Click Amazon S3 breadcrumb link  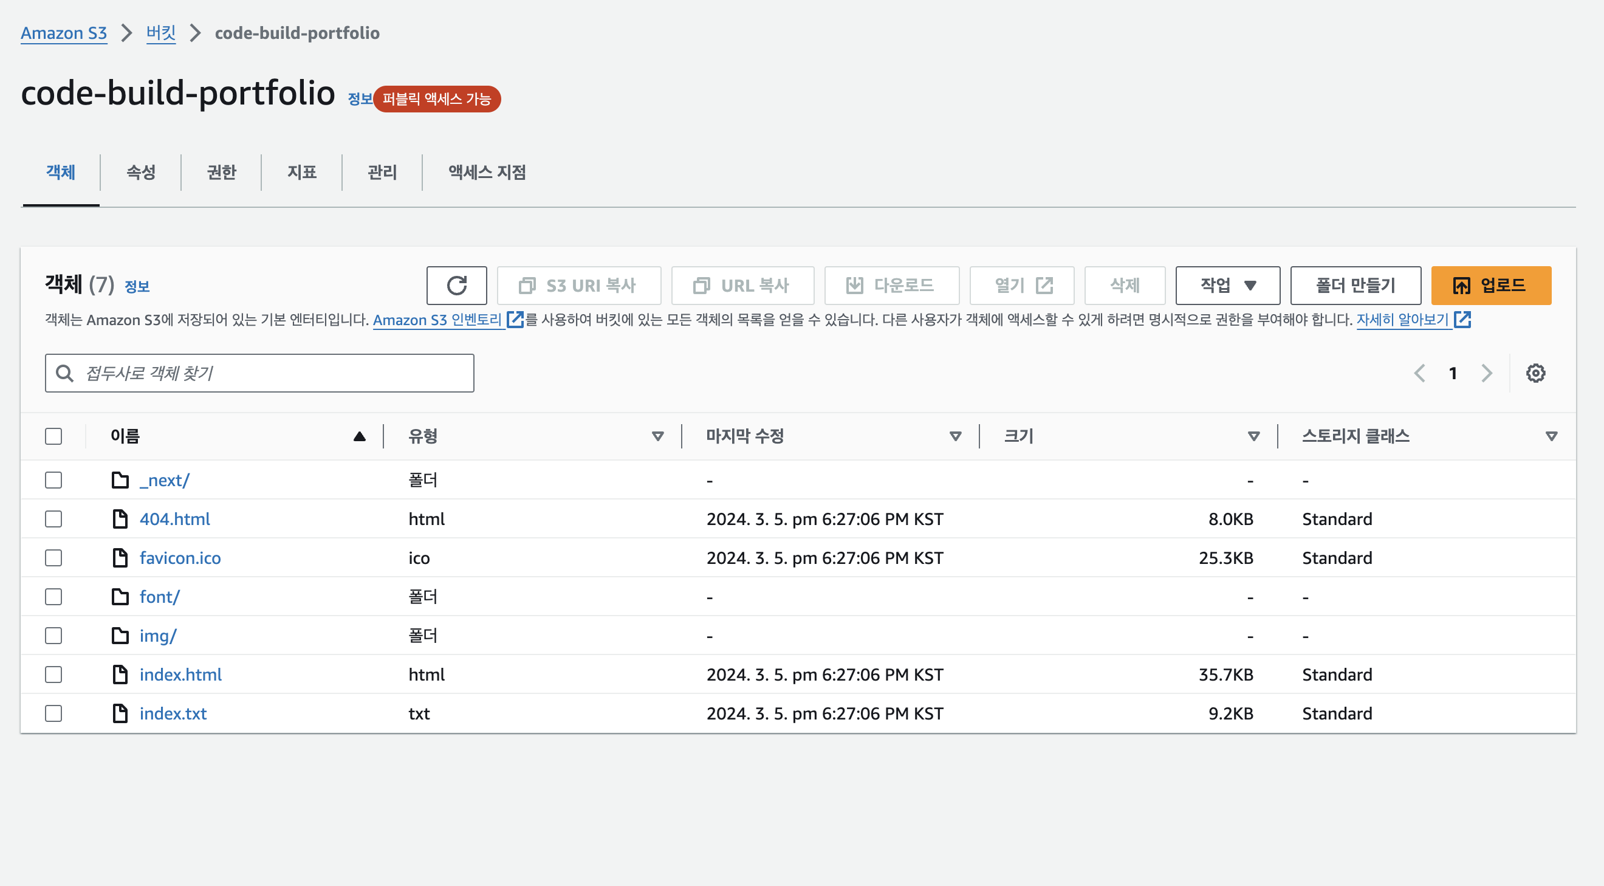[64, 33]
